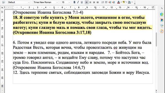Click the word 'Создавшему'
This screenshot has height=93, width=165.
click(67, 63)
